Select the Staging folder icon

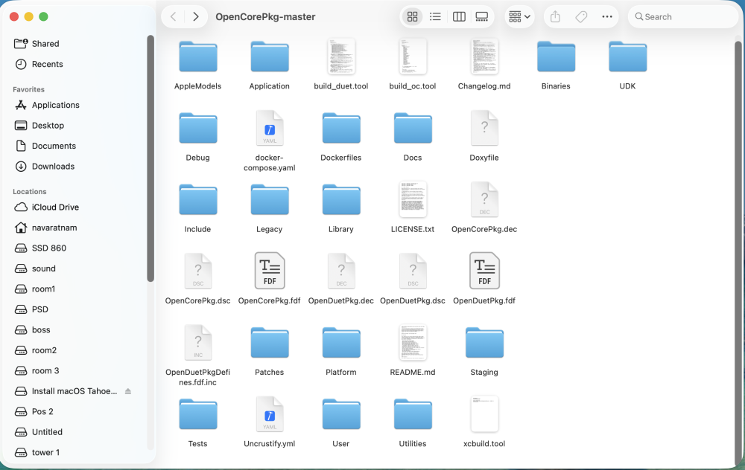[484, 343]
